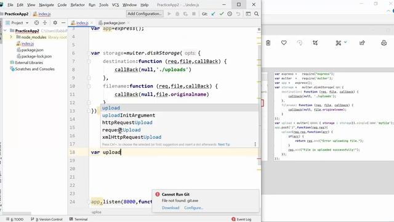Place cursor on line 18 after 'var upload'
This screenshot has height=222, width=394.
click(121, 152)
